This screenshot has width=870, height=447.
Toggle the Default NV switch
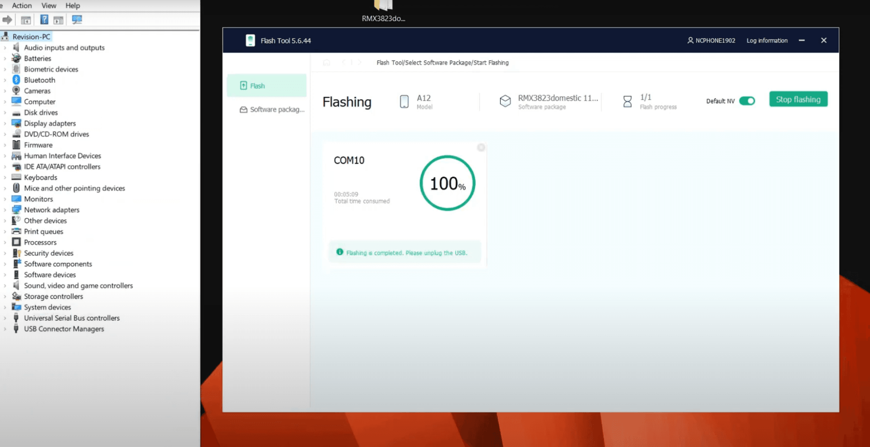click(x=747, y=101)
